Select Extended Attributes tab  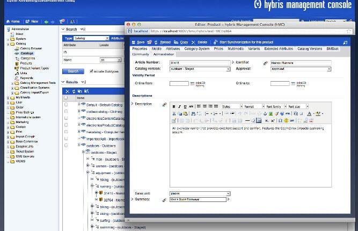279,49
